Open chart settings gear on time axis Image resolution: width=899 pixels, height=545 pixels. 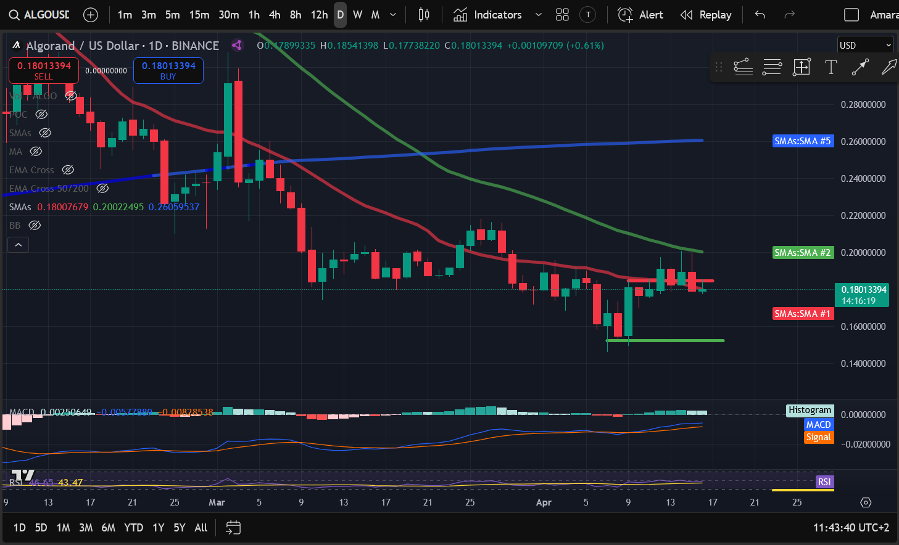tap(866, 502)
